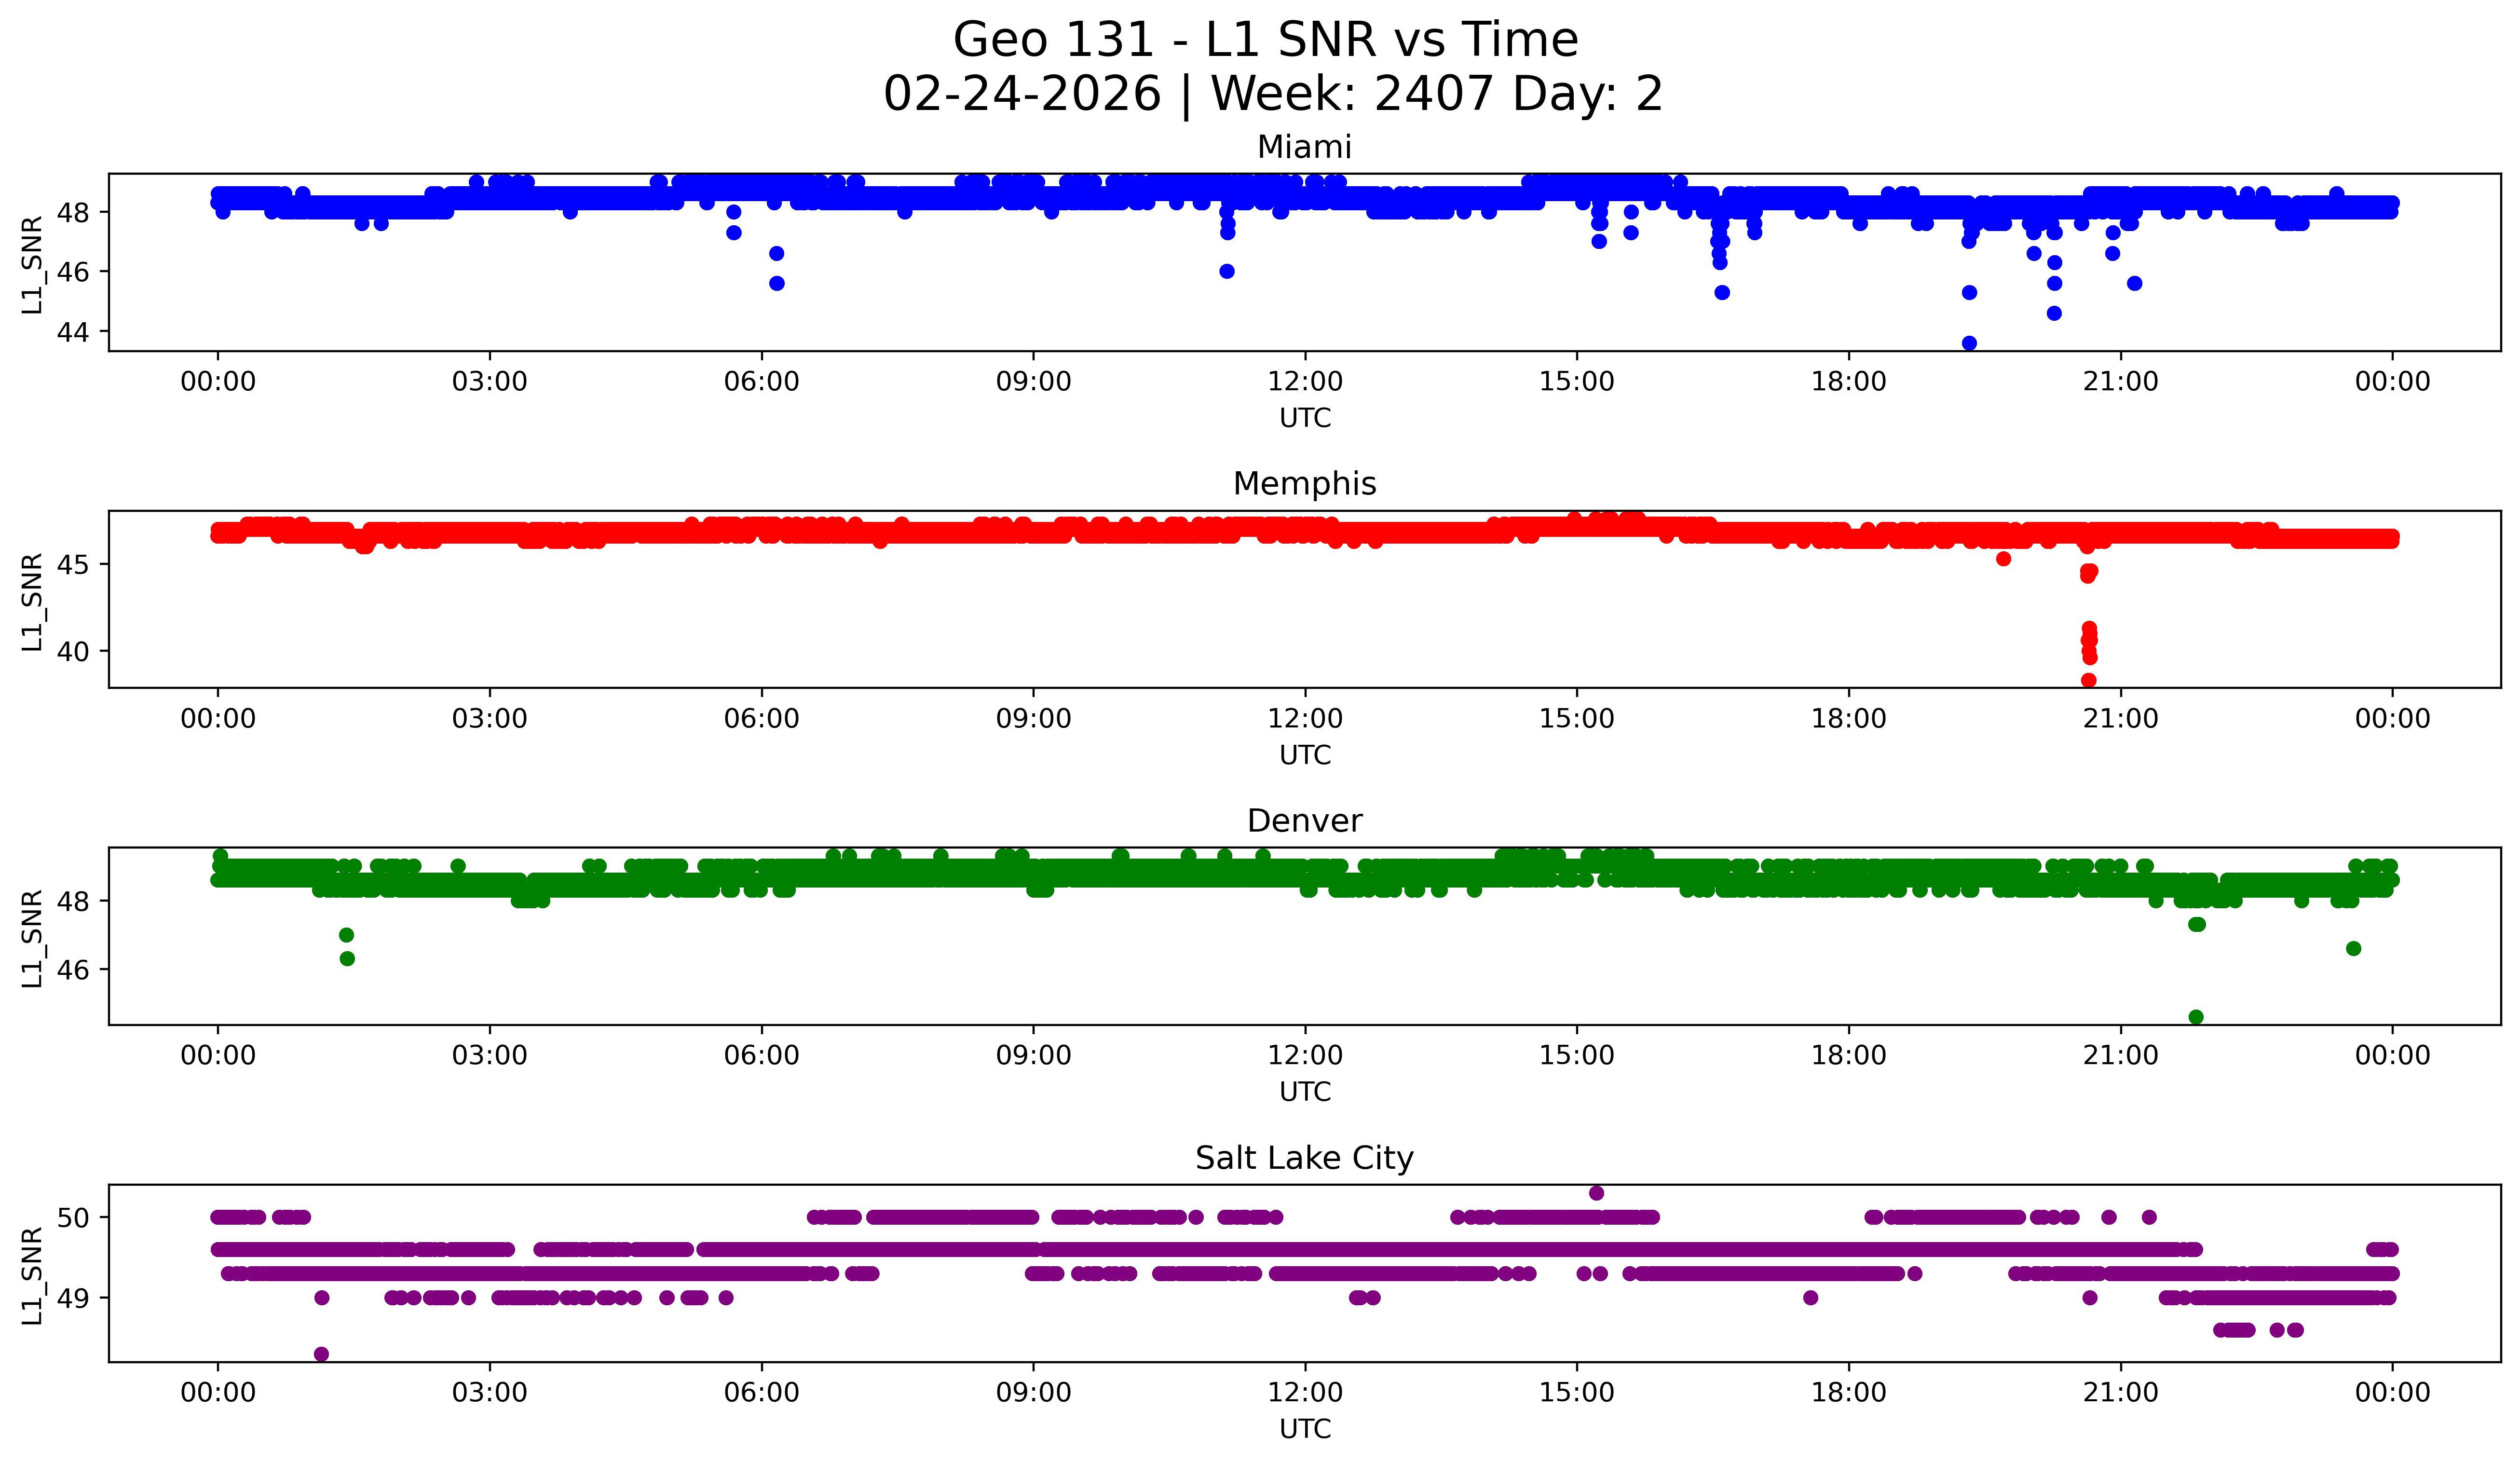The width and height of the screenshot is (2520, 1463).
Task: Click the lowest purple point in Salt Lake City
Action: click(321, 1354)
